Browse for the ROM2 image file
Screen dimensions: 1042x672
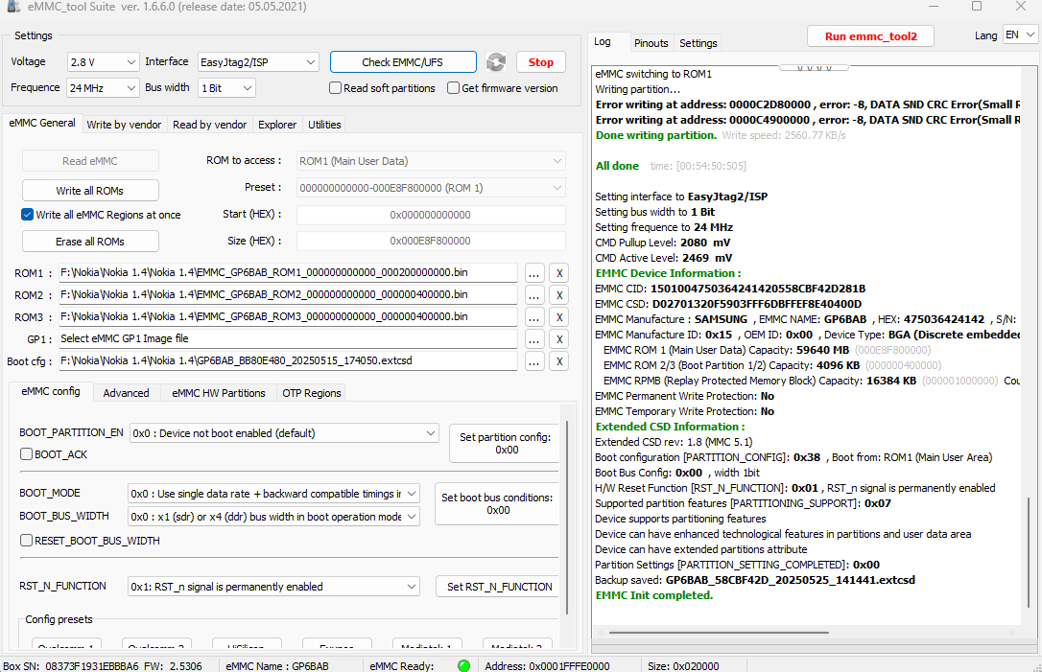[534, 295]
